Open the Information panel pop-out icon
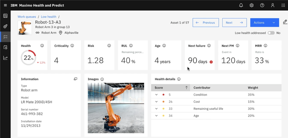 75,79
